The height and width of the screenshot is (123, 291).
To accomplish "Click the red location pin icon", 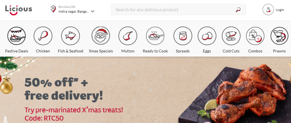I will pyautogui.click(x=53, y=9).
